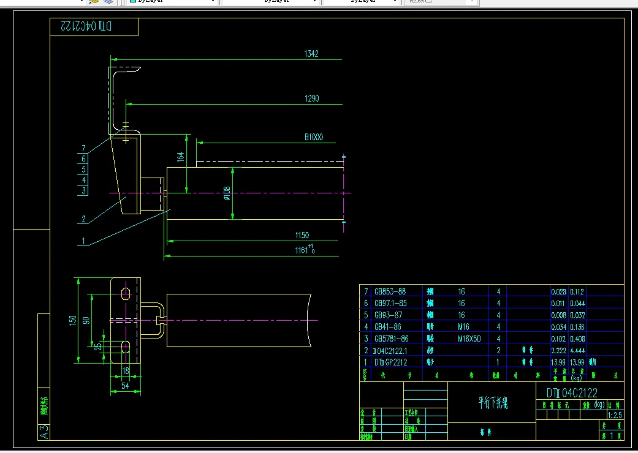Click leader callout 6 in the stacked balloons

click(x=83, y=159)
